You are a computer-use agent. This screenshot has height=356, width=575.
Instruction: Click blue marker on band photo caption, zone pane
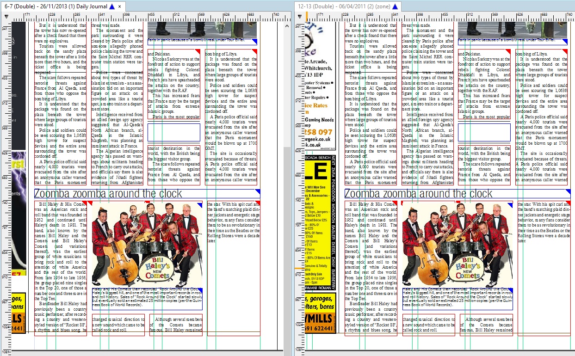pos(511,290)
